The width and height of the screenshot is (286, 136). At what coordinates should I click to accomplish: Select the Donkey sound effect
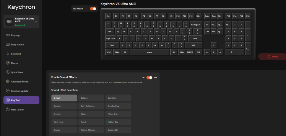[x=64, y=114]
